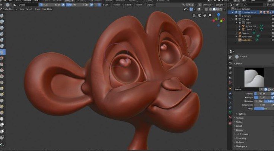Uncheck the 'heart' collection checkbox

pyautogui.click(x=240, y=23)
